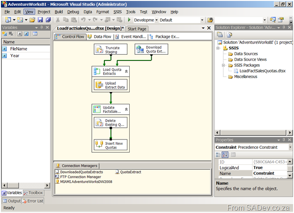Toggle Alphabetical sort in Properties panel
The image size is (294, 213).
pyautogui.click(x=225, y=154)
